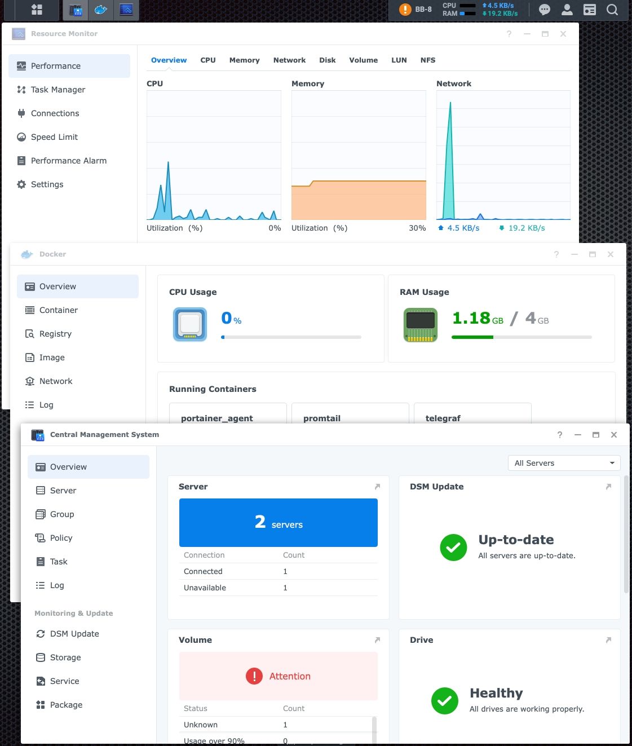The image size is (632, 746).
Task: Open Overview in Central Management System
Action: pyautogui.click(x=89, y=467)
